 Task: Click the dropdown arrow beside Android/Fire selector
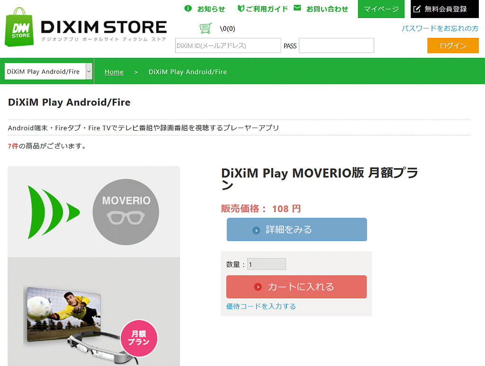[89, 71]
